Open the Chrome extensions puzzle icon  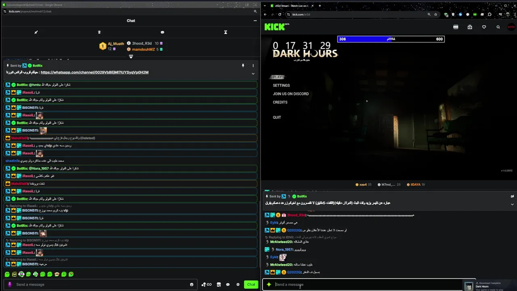pos(490,15)
